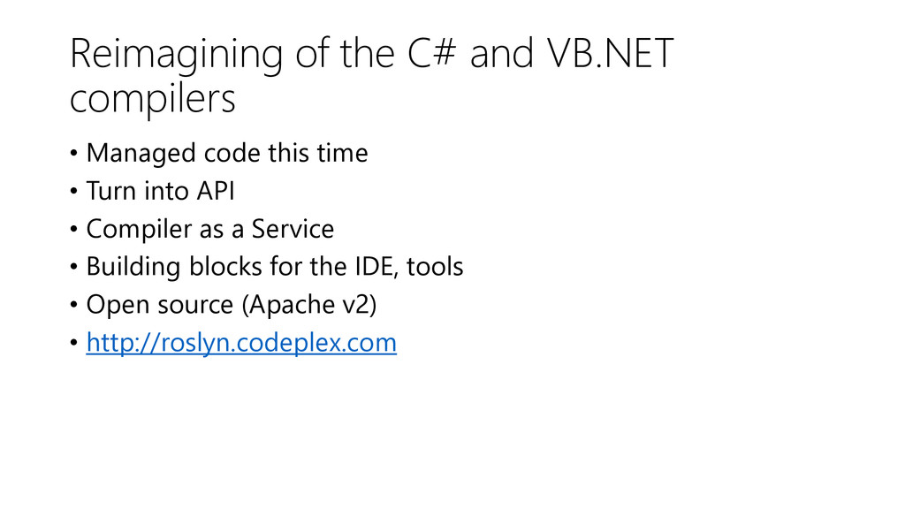
Task: Click the word "Reimagining" in the title
Action: click(x=177, y=55)
